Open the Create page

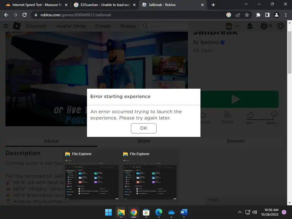pyautogui.click(x=103, y=26)
